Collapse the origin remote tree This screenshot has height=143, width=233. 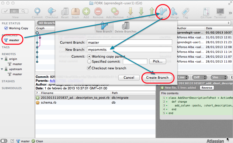pos(3,59)
